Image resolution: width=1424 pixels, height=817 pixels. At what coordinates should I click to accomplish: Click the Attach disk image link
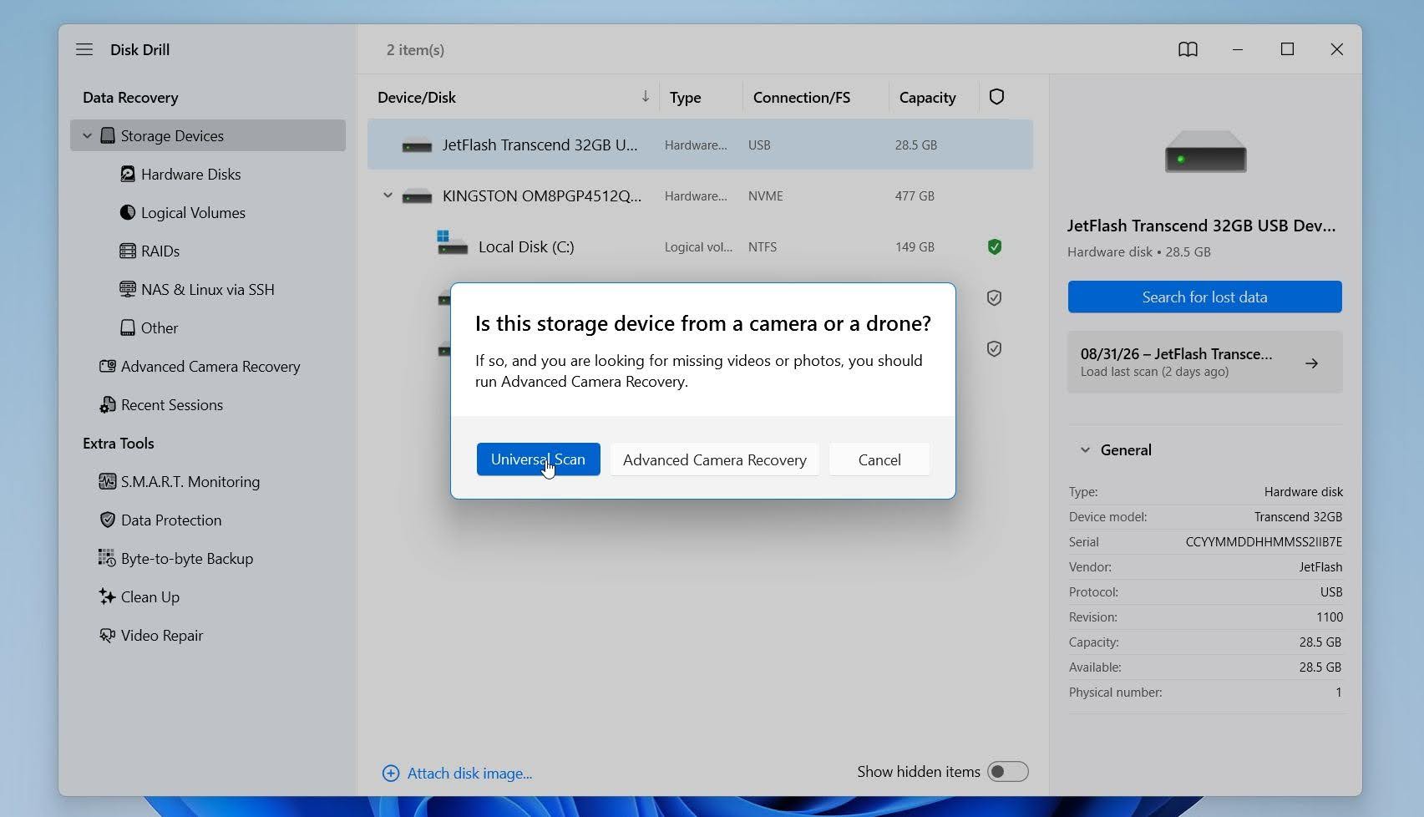click(x=469, y=773)
